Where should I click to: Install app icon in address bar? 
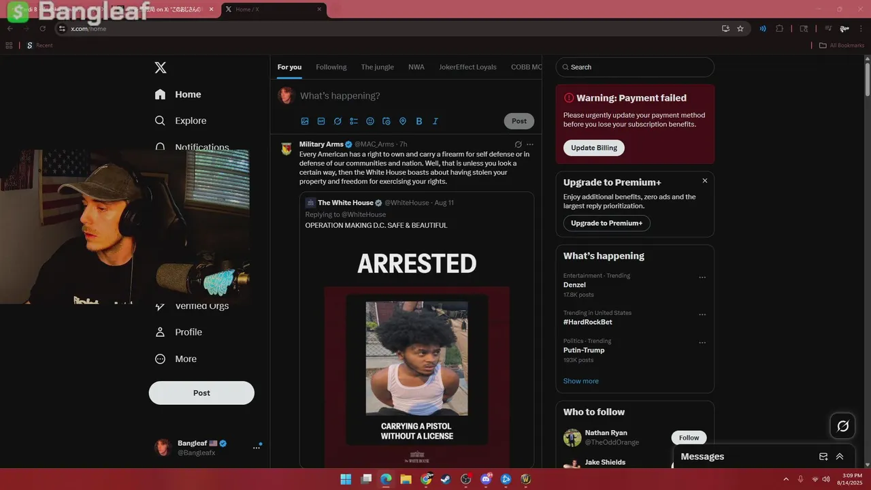pyautogui.click(x=725, y=29)
